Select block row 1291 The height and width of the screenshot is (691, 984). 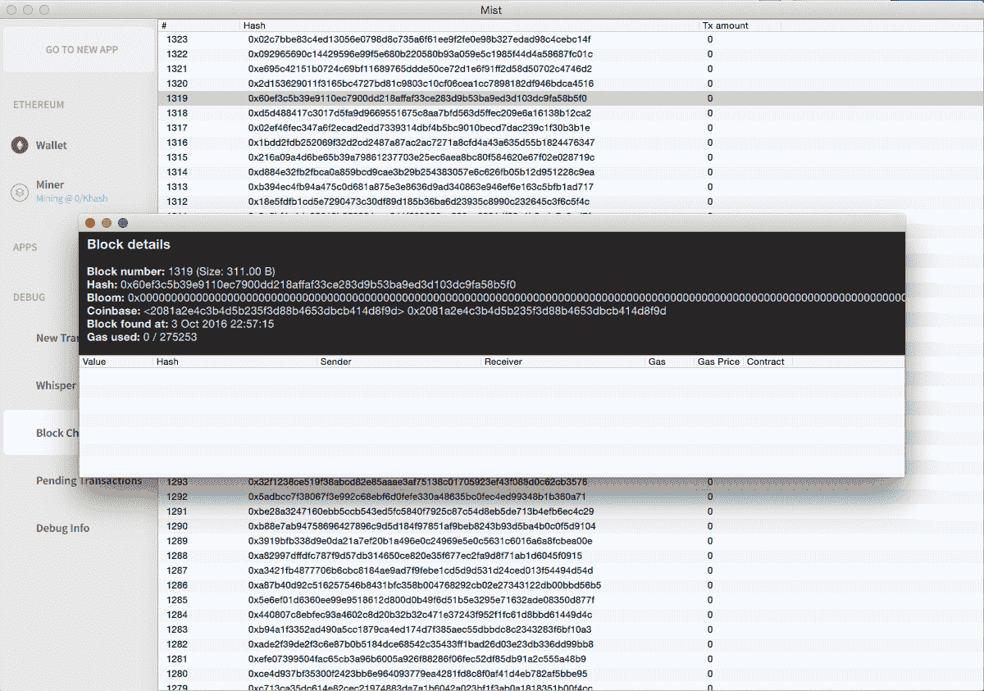tap(571, 511)
